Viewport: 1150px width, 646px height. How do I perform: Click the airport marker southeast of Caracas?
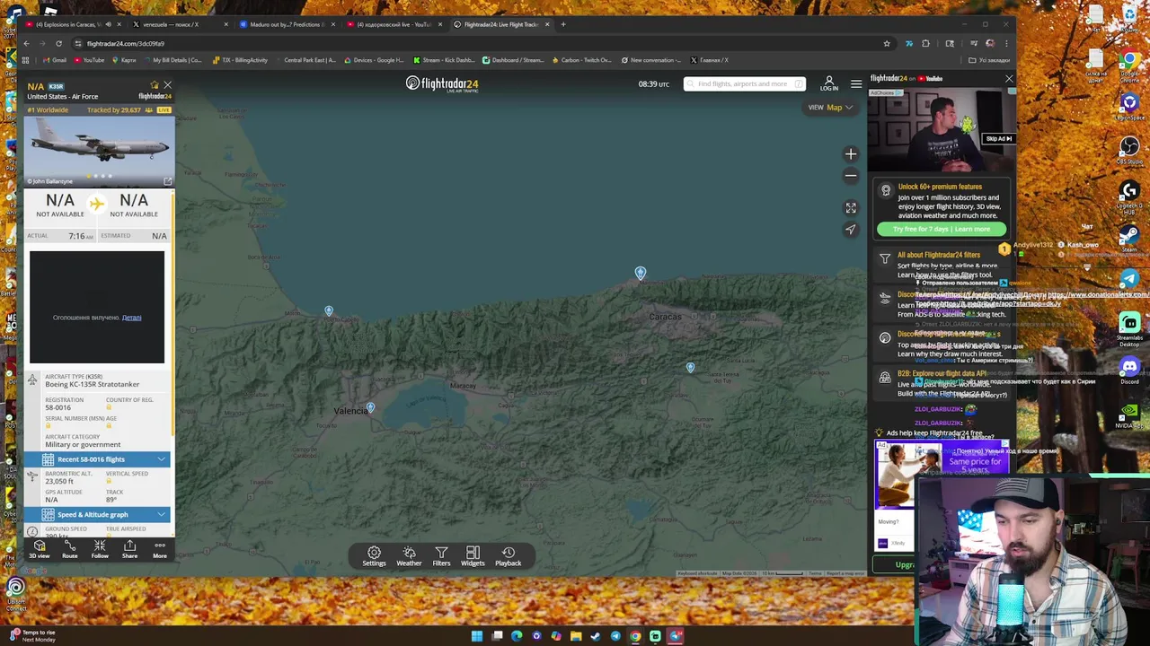[690, 367]
